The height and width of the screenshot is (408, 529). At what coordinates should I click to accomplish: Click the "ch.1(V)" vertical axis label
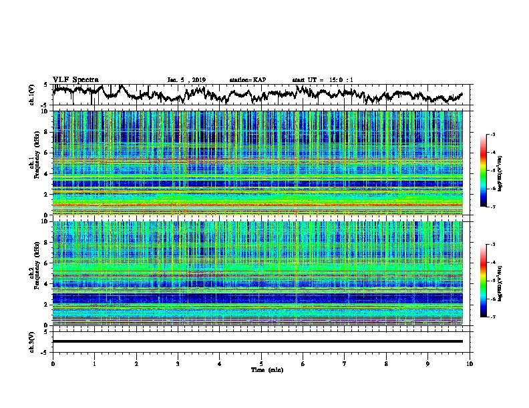(x=31, y=95)
